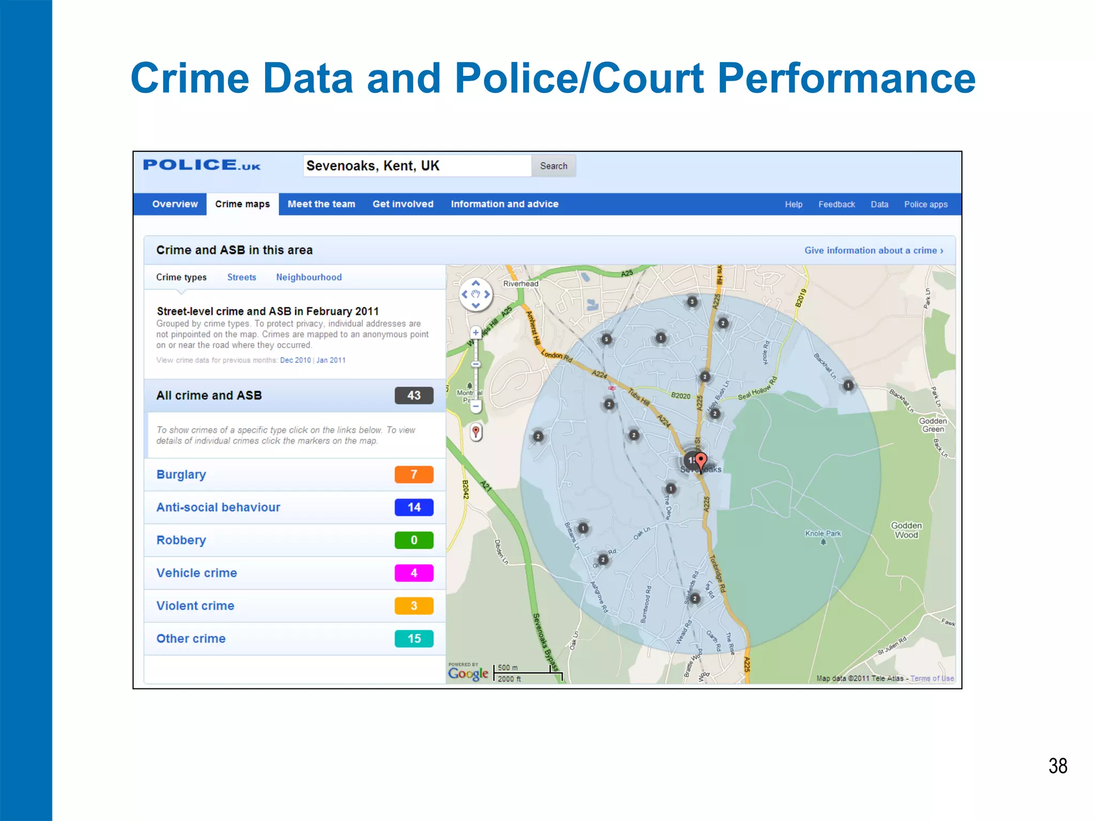Show Violent crime on the map
Viewport: 1095px width, 821px height.
pyautogui.click(x=195, y=606)
